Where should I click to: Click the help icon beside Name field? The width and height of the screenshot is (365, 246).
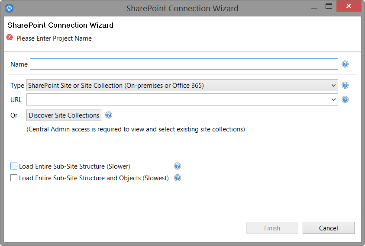345,64
